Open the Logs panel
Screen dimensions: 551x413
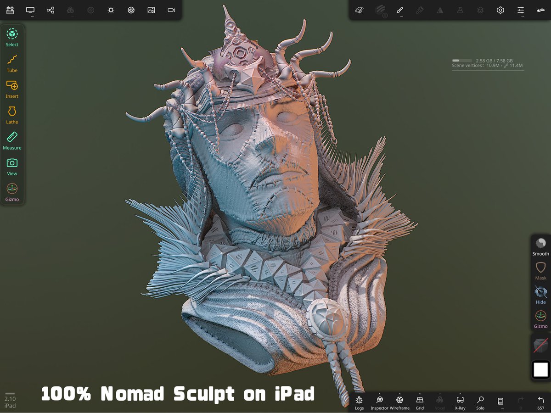(x=359, y=402)
